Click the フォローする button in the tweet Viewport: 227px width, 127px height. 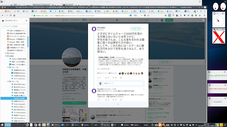[x=136, y=29]
